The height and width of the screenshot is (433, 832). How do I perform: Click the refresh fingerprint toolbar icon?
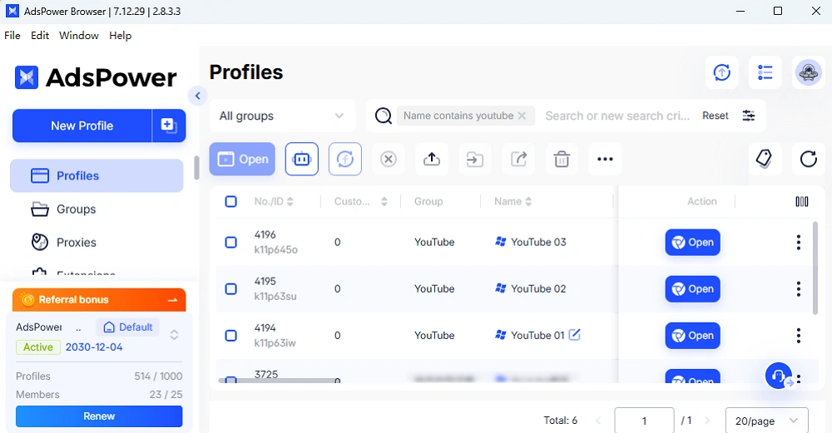(345, 159)
